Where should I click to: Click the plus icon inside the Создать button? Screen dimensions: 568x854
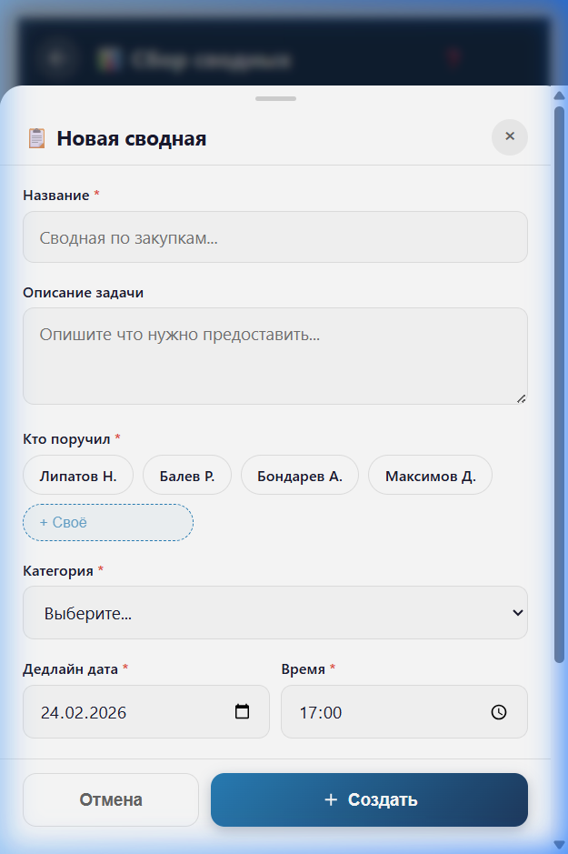(329, 799)
